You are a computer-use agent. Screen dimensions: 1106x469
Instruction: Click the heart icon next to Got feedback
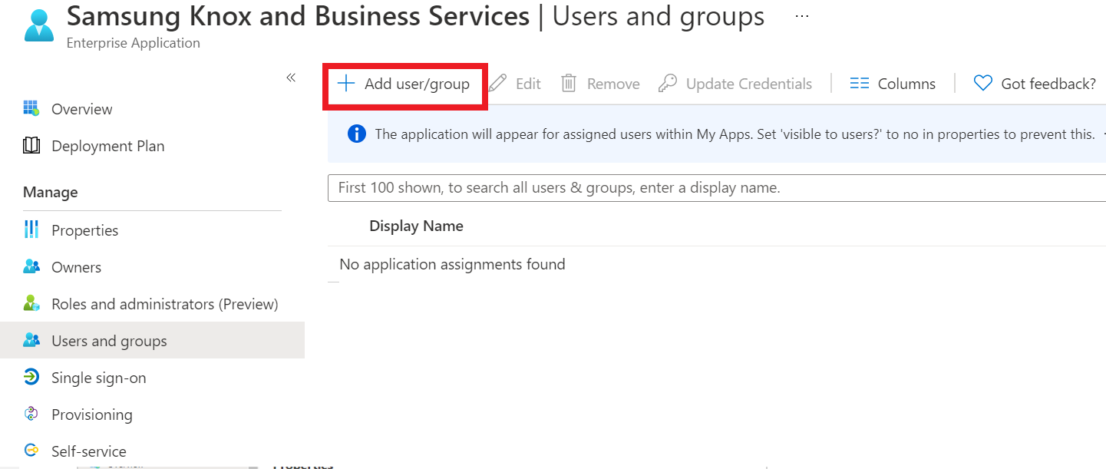pyautogui.click(x=982, y=82)
